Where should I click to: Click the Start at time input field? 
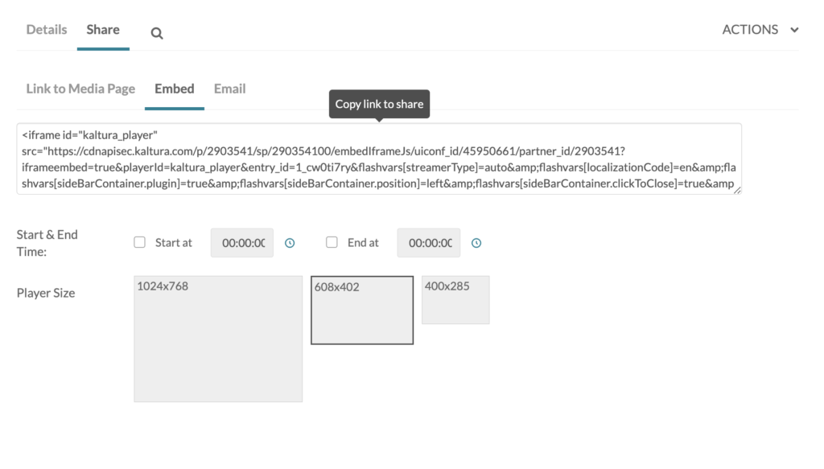click(x=242, y=243)
